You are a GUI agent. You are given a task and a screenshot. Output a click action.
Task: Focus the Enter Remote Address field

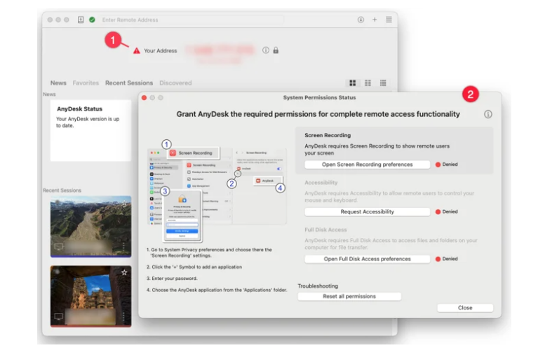point(192,20)
